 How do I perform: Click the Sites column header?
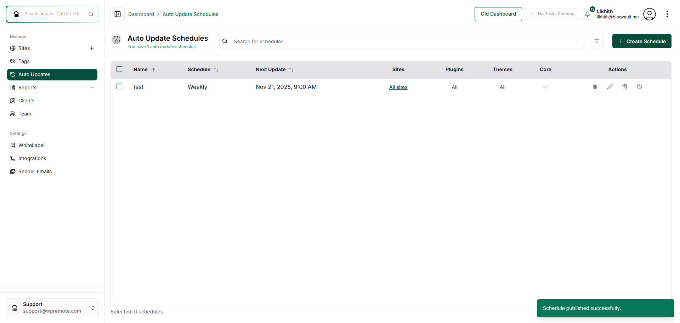[398, 69]
